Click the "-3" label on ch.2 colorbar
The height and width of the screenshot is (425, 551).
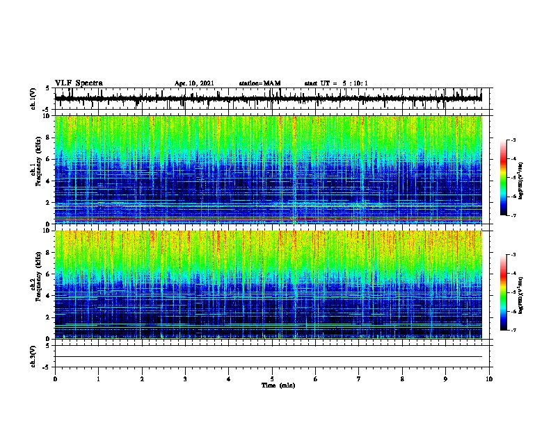[513, 255]
